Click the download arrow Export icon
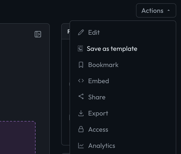This screenshot has width=181, height=154. pyautogui.click(x=81, y=113)
